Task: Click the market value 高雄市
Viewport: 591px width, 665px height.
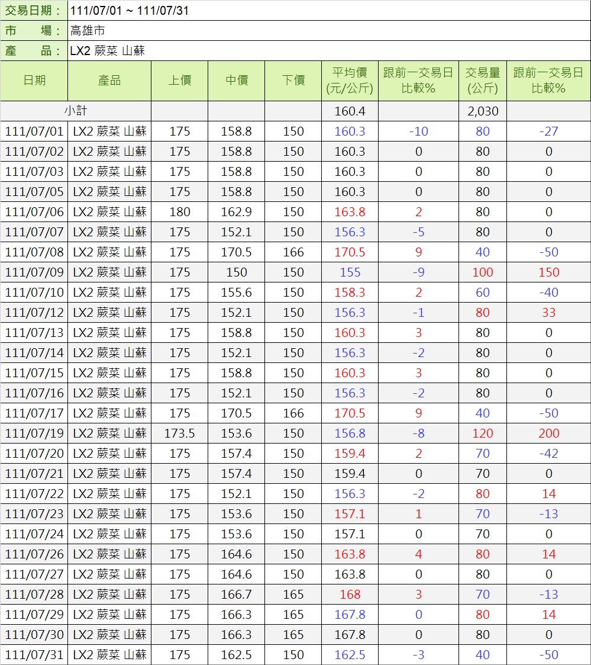Action: [88, 31]
